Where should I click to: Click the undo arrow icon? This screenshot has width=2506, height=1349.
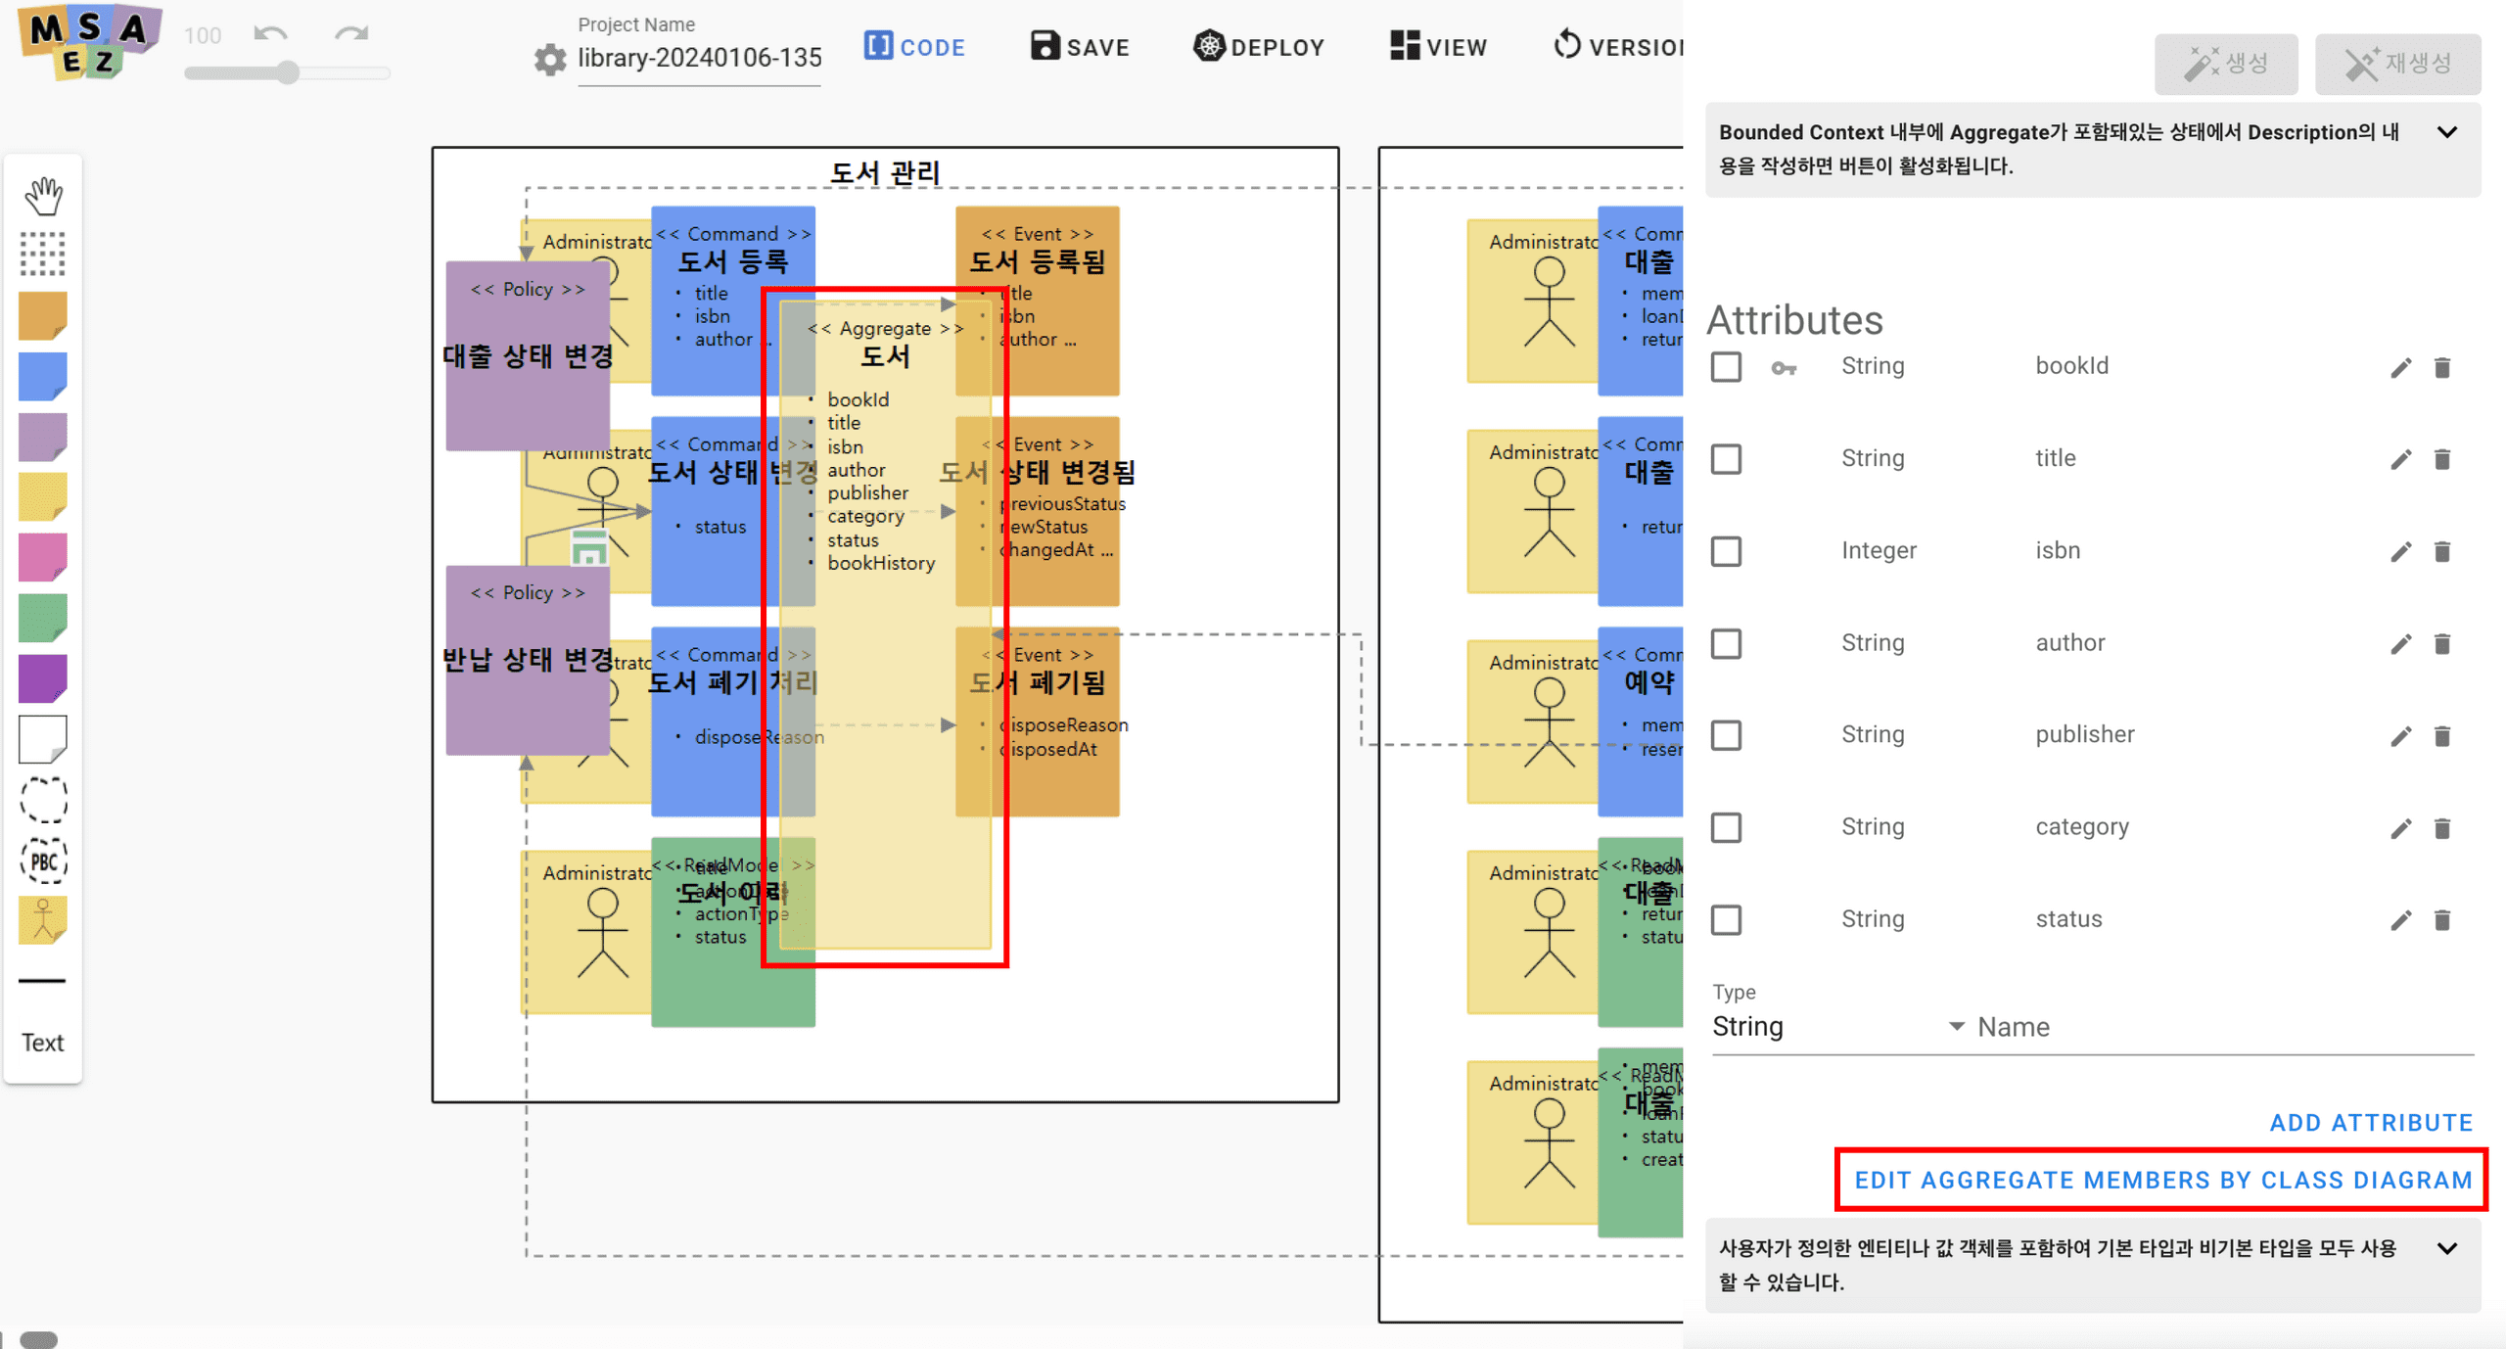click(270, 35)
